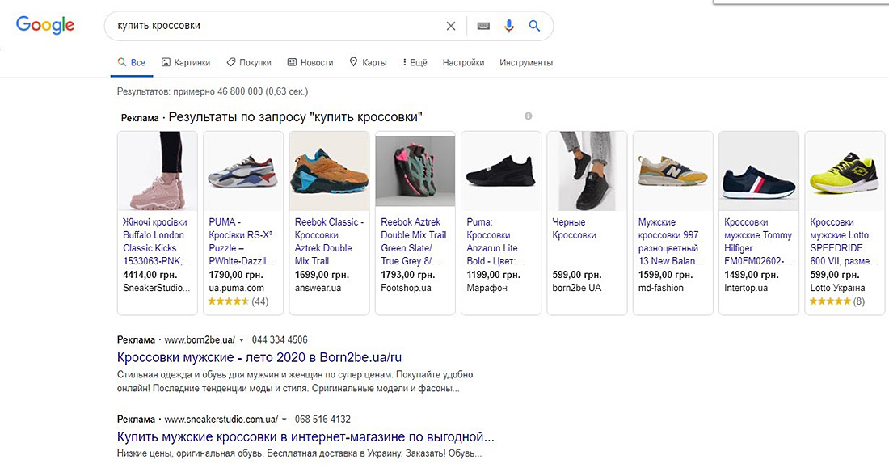The height and width of the screenshot is (468, 889).
Task: Click the 1699,00 грн. price
Action: tap(322, 275)
